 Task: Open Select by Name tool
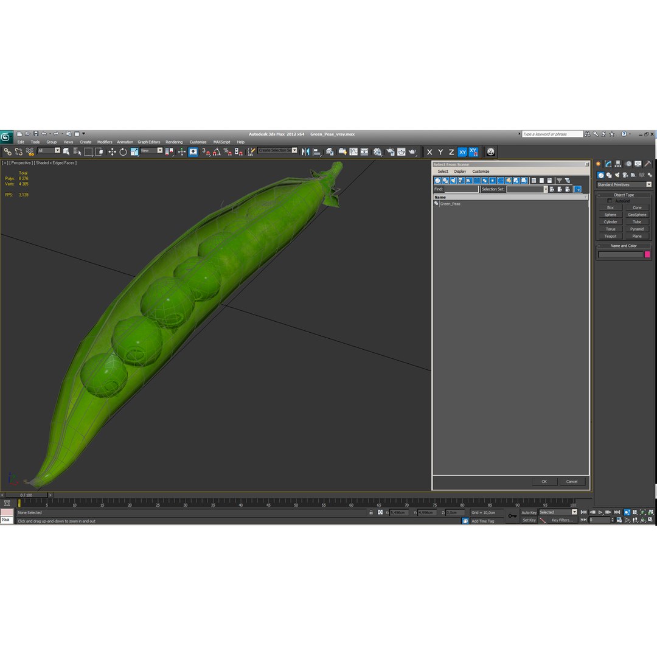tap(77, 151)
